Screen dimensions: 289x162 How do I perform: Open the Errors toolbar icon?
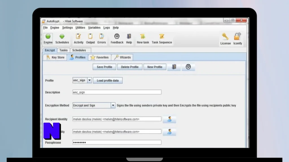click(x=102, y=39)
